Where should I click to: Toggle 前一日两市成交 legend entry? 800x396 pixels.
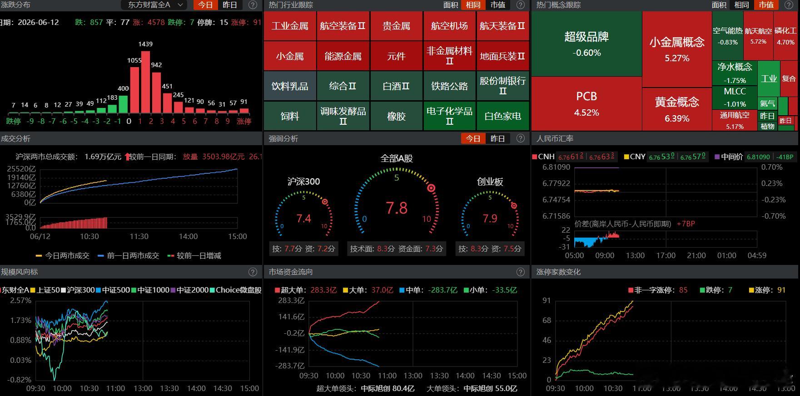(129, 256)
